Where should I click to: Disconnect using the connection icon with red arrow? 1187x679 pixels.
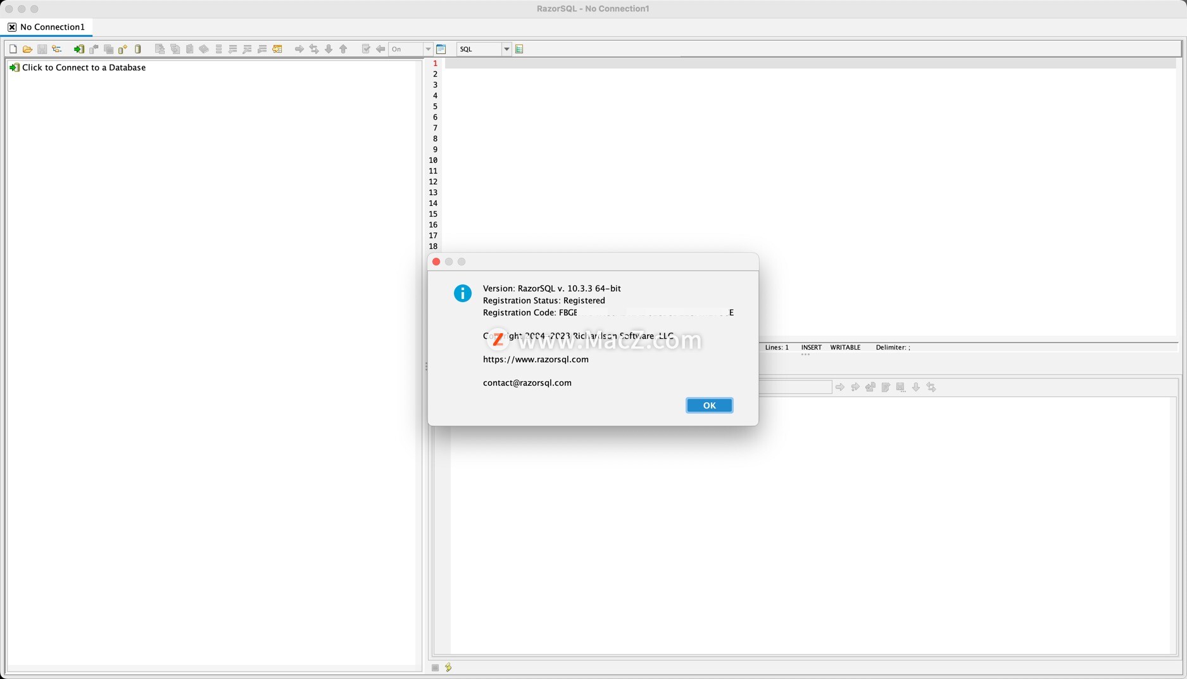[x=93, y=49]
